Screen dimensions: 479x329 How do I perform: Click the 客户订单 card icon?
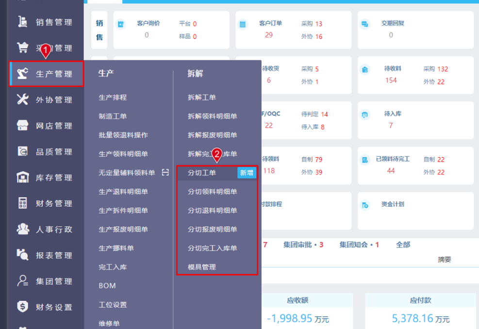(x=243, y=24)
